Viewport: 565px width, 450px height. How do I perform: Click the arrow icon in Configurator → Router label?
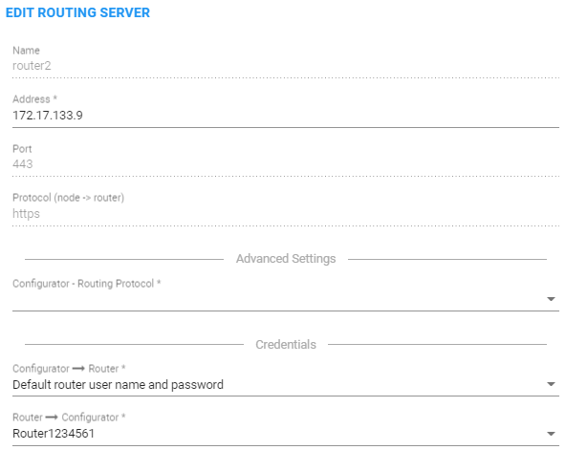[x=78, y=369]
